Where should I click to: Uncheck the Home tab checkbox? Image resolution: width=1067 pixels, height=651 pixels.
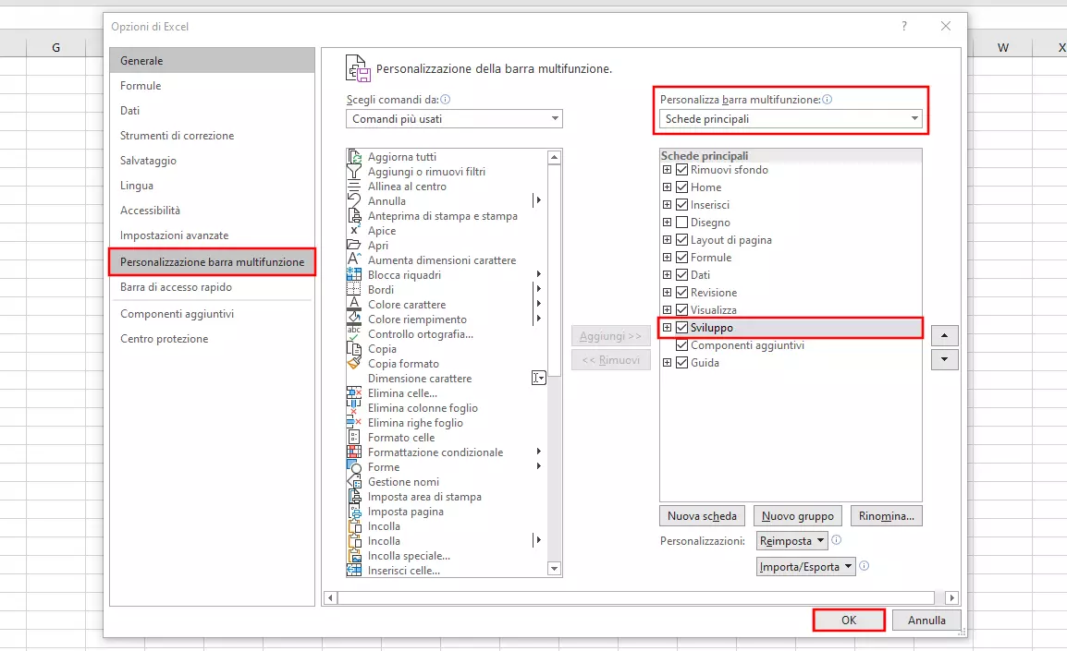click(680, 187)
